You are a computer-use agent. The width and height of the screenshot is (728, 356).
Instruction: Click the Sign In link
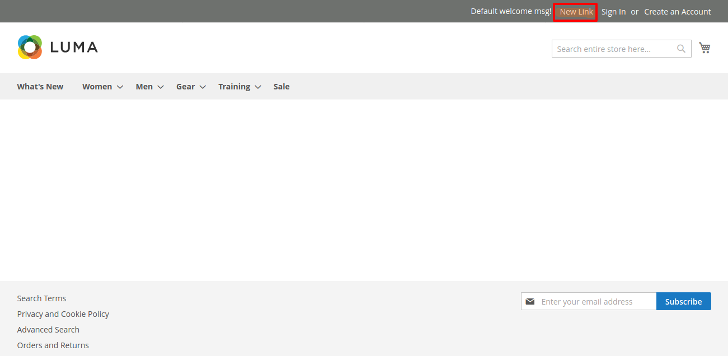click(x=613, y=12)
